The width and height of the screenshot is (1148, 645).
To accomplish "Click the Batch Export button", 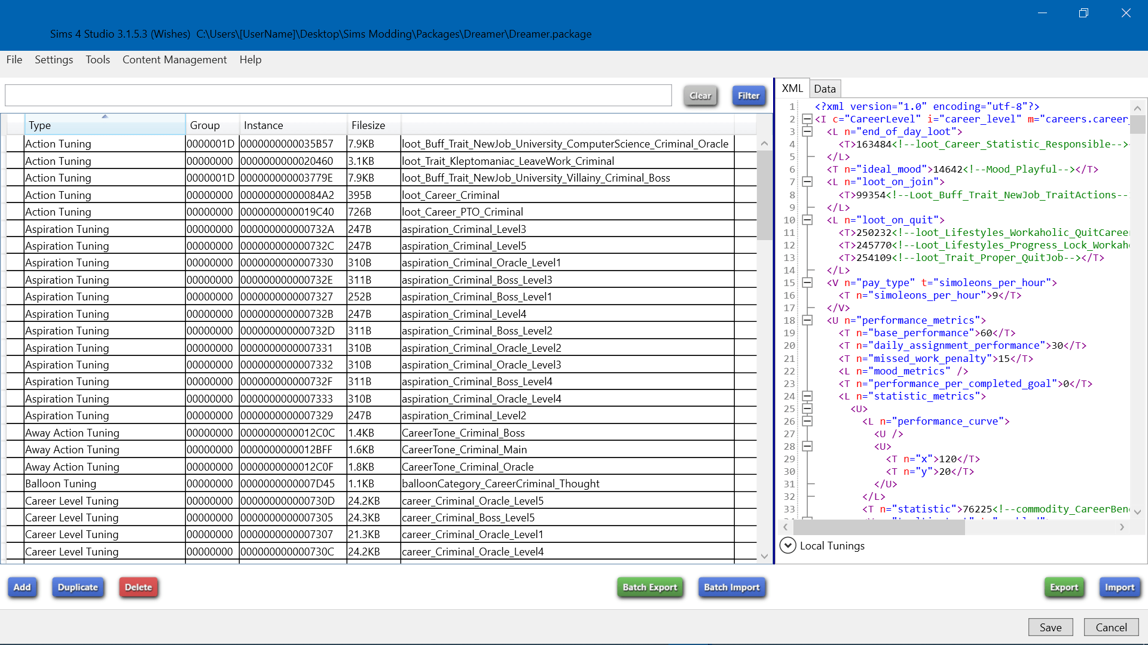I will tap(650, 587).
